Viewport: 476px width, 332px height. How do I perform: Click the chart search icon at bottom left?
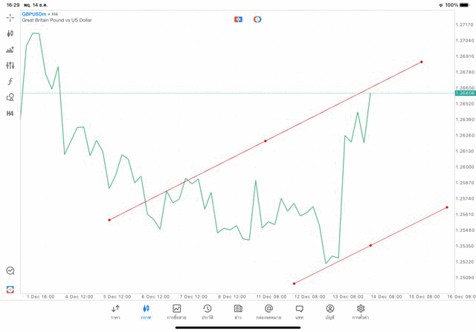tap(10, 271)
